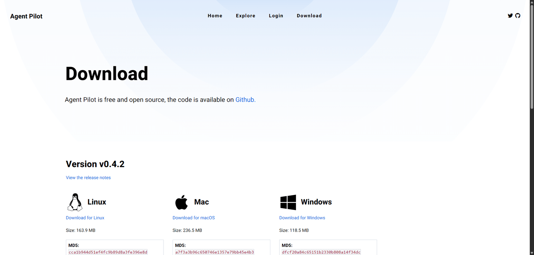Screen dimensions: 534x255
Task: Click the Windows logo icon
Action: (288, 202)
